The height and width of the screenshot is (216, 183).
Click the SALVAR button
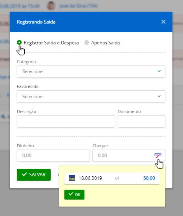(x=34, y=175)
